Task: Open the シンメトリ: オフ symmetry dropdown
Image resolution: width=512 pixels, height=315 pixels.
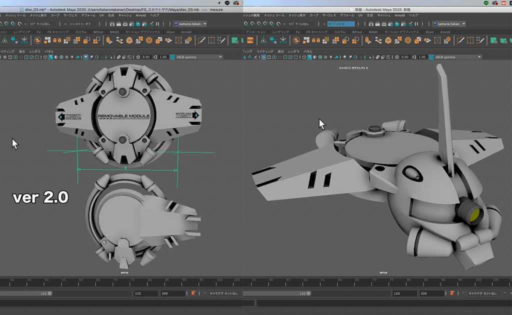Action: 80,23
